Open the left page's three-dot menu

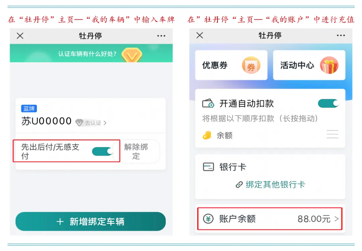161,36
